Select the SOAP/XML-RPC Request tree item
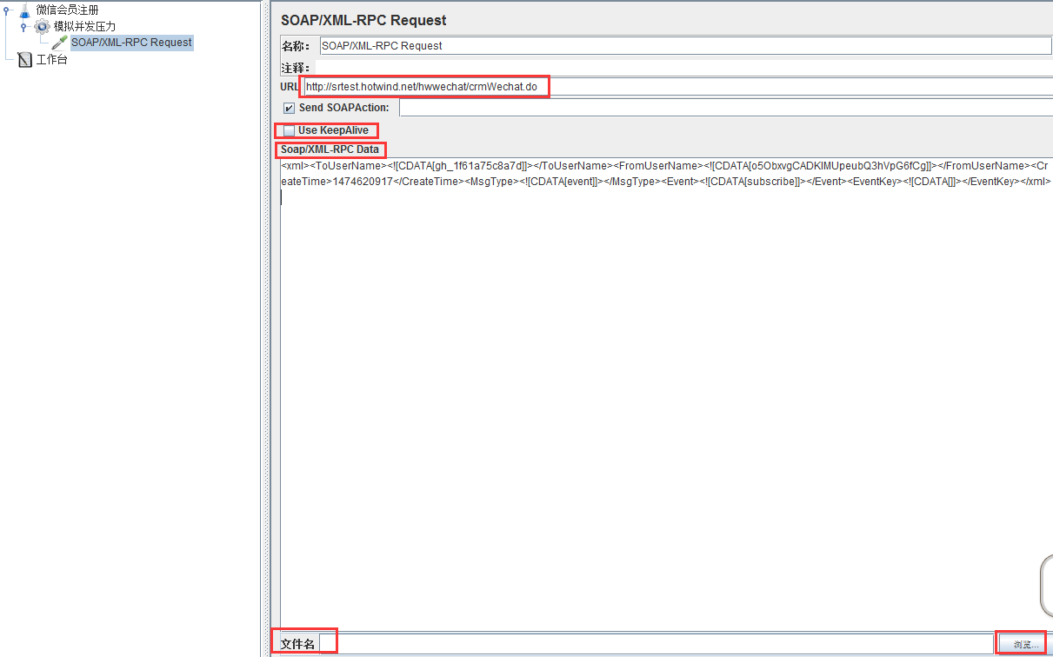This screenshot has height=657, width=1053. pyautogui.click(x=131, y=42)
